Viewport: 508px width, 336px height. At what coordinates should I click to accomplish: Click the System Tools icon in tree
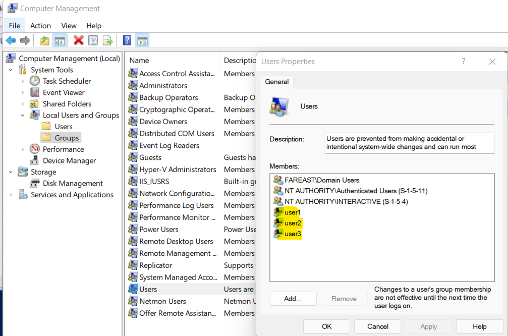22,69
